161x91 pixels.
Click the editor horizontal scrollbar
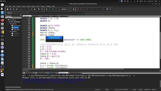tap(73, 69)
